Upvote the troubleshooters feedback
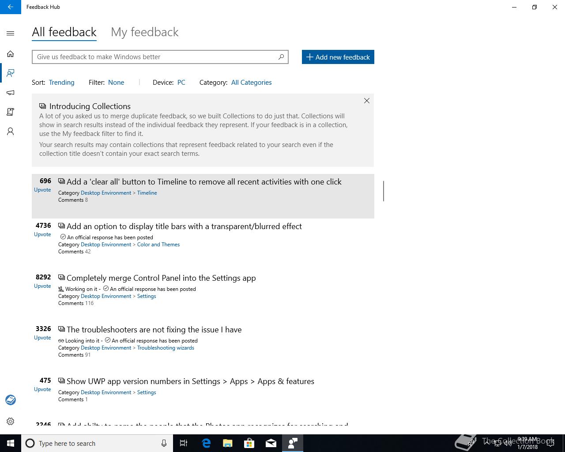This screenshot has height=452, width=565. pyautogui.click(x=42, y=338)
